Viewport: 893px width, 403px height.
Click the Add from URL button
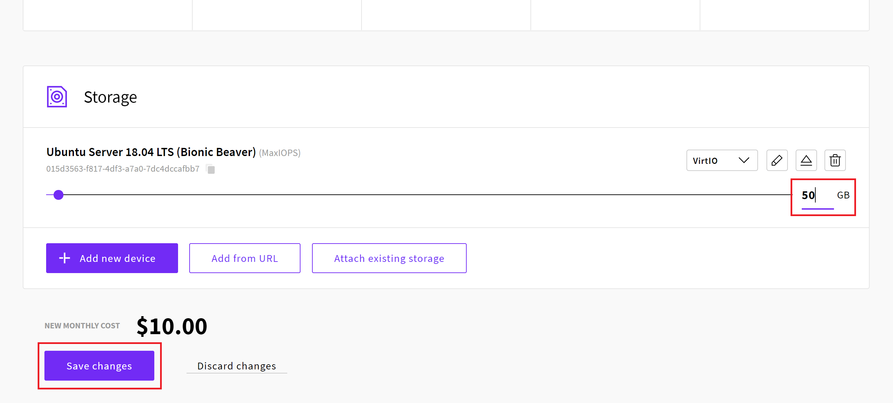[x=245, y=258]
